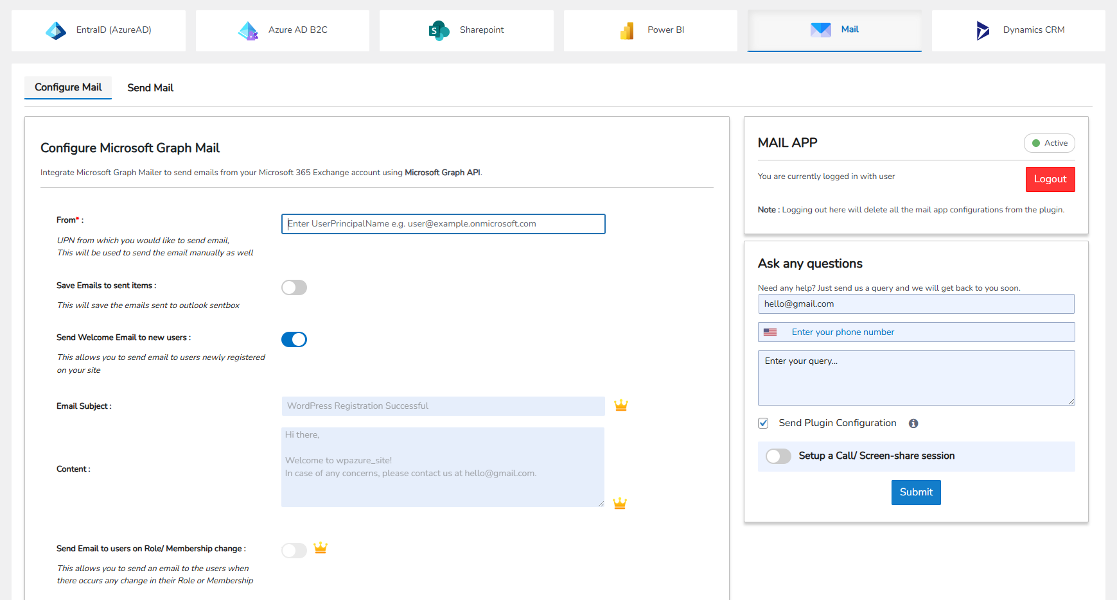Click the Logout button
This screenshot has width=1117, height=600.
pos(1050,179)
